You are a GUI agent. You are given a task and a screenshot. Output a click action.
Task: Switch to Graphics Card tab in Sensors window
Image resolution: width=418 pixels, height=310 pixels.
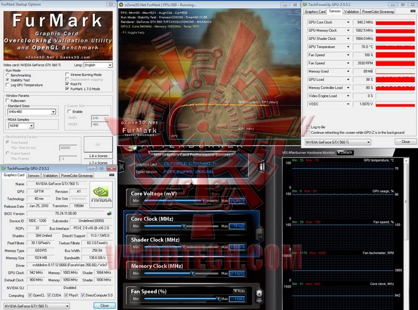[315, 12]
